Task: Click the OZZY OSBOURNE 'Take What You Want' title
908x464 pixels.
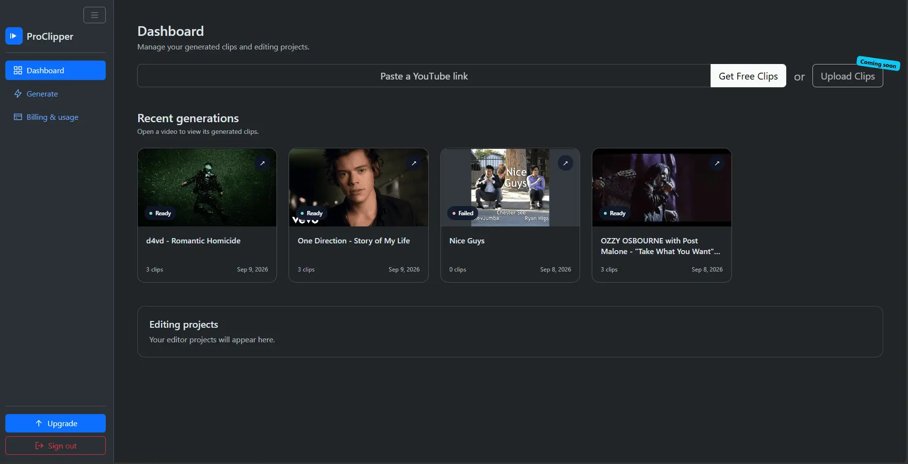Action: click(x=660, y=246)
